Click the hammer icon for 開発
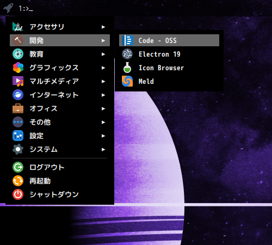 coord(18,40)
